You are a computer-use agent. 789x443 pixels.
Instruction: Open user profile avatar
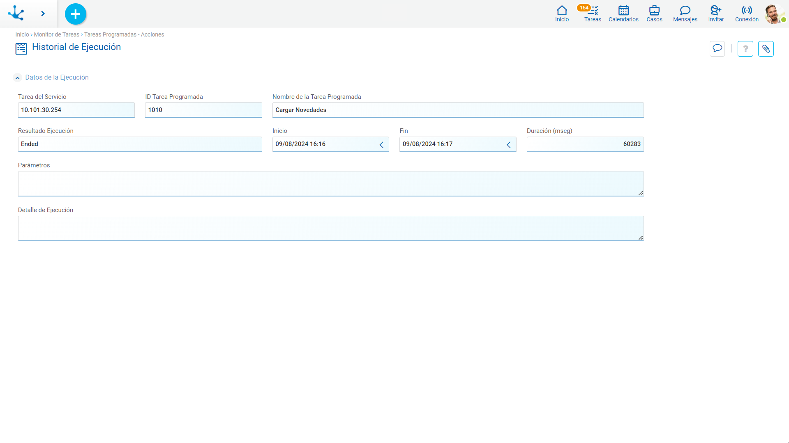tap(774, 14)
